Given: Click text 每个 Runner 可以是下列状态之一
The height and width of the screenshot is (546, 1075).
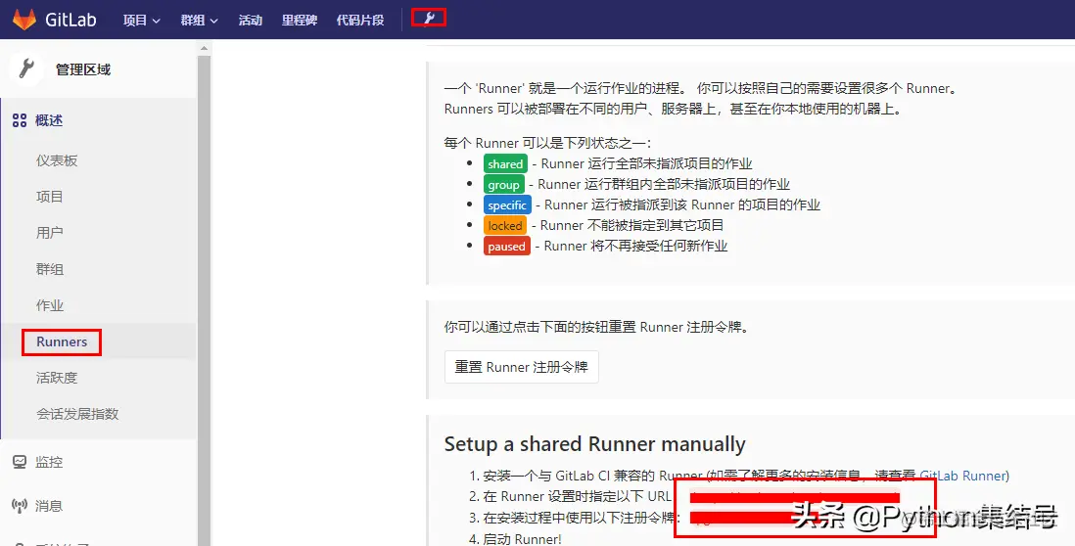Looking at the screenshot, I should coord(548,143).
